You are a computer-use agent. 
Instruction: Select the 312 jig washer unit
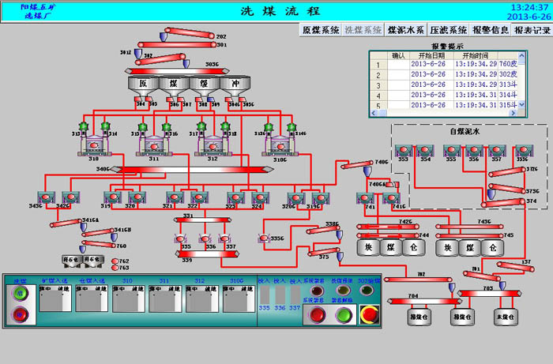click(213, 146)
